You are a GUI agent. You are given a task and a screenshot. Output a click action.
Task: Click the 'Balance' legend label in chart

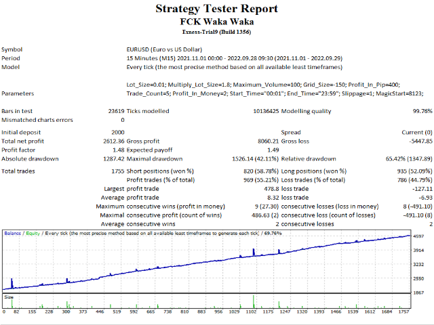tap(12, 234)
